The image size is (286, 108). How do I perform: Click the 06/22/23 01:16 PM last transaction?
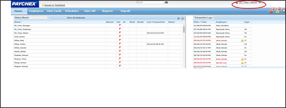click(x=155, y=33)
